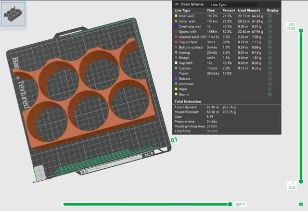This screenshot has height=211, width=308.
Task: Click the Model printing time 5h50m
Action: [x=212, y=126]
